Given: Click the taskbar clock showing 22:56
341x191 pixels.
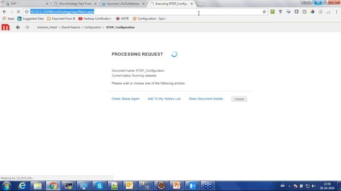Looking at the screenshot, I should tap(327, 186).
